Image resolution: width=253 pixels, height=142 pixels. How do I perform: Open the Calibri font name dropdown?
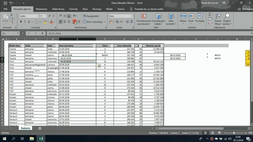click(x=38, y=16)
